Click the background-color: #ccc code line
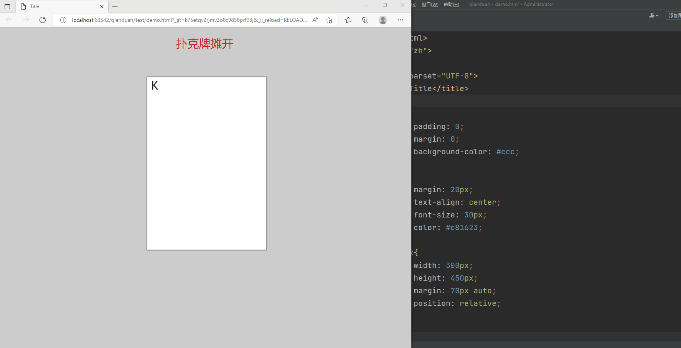This screenshot has height=348, width=681. pyautogui.click(x=466, y=152)
